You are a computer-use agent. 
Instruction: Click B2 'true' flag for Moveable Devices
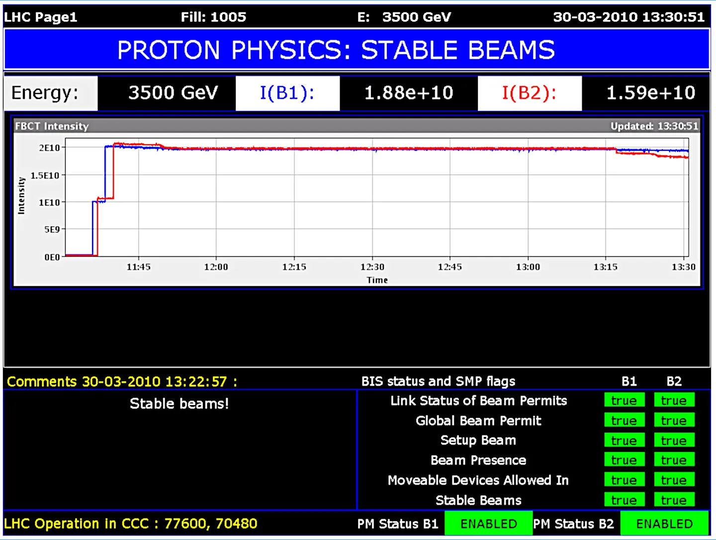click(x=674, y=479)
